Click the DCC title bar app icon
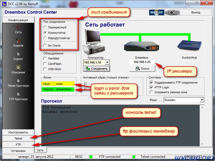 click(x=4, y=4)
